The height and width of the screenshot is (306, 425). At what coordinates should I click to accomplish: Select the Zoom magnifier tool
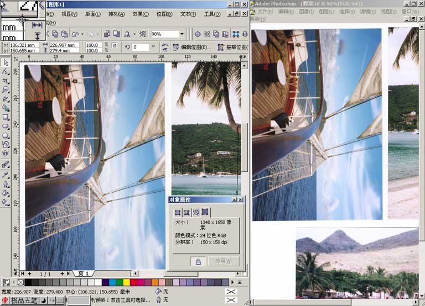click(x=6, y=89)
